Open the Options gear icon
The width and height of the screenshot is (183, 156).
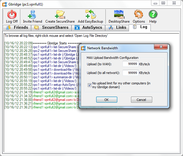click(139, 14)
